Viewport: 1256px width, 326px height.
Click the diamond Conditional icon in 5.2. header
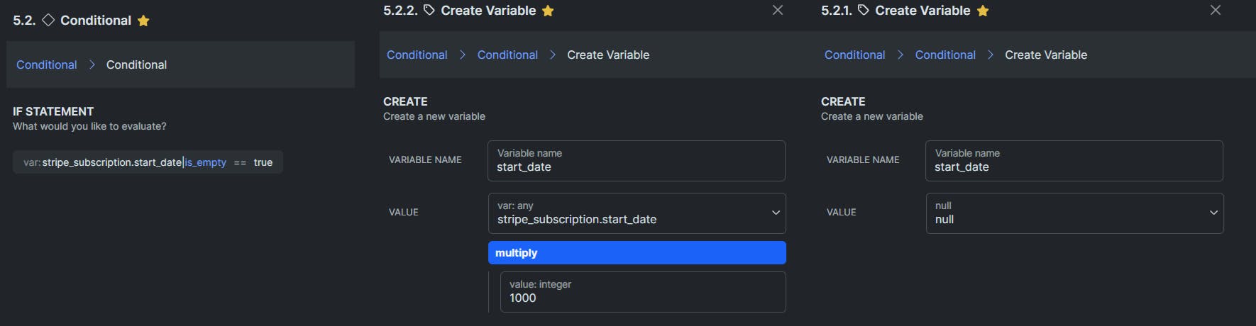tap(48, 20)
